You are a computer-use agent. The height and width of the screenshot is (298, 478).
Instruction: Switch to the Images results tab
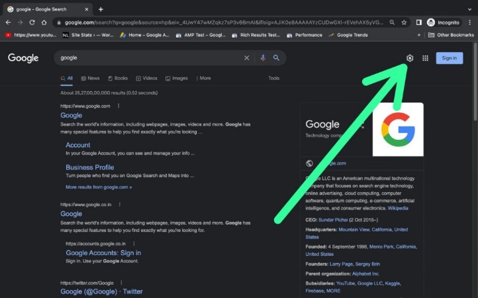pyautogui.click(x=176, y=78)
